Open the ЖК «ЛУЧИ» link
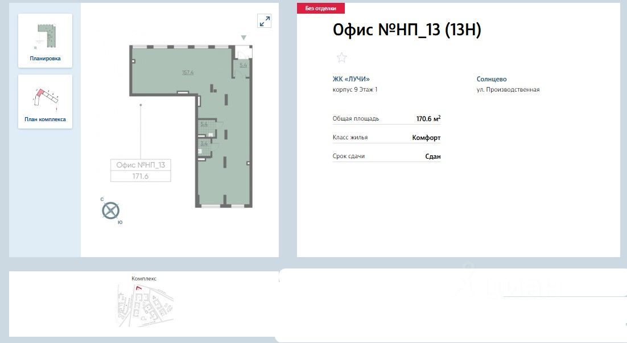The width and height of the screenshot is (627, 343). pos(351,79)
